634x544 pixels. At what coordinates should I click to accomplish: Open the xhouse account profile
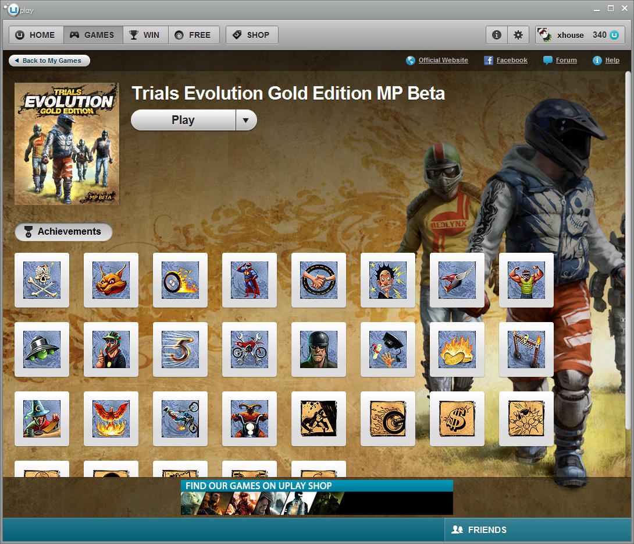tap(580, 35)
